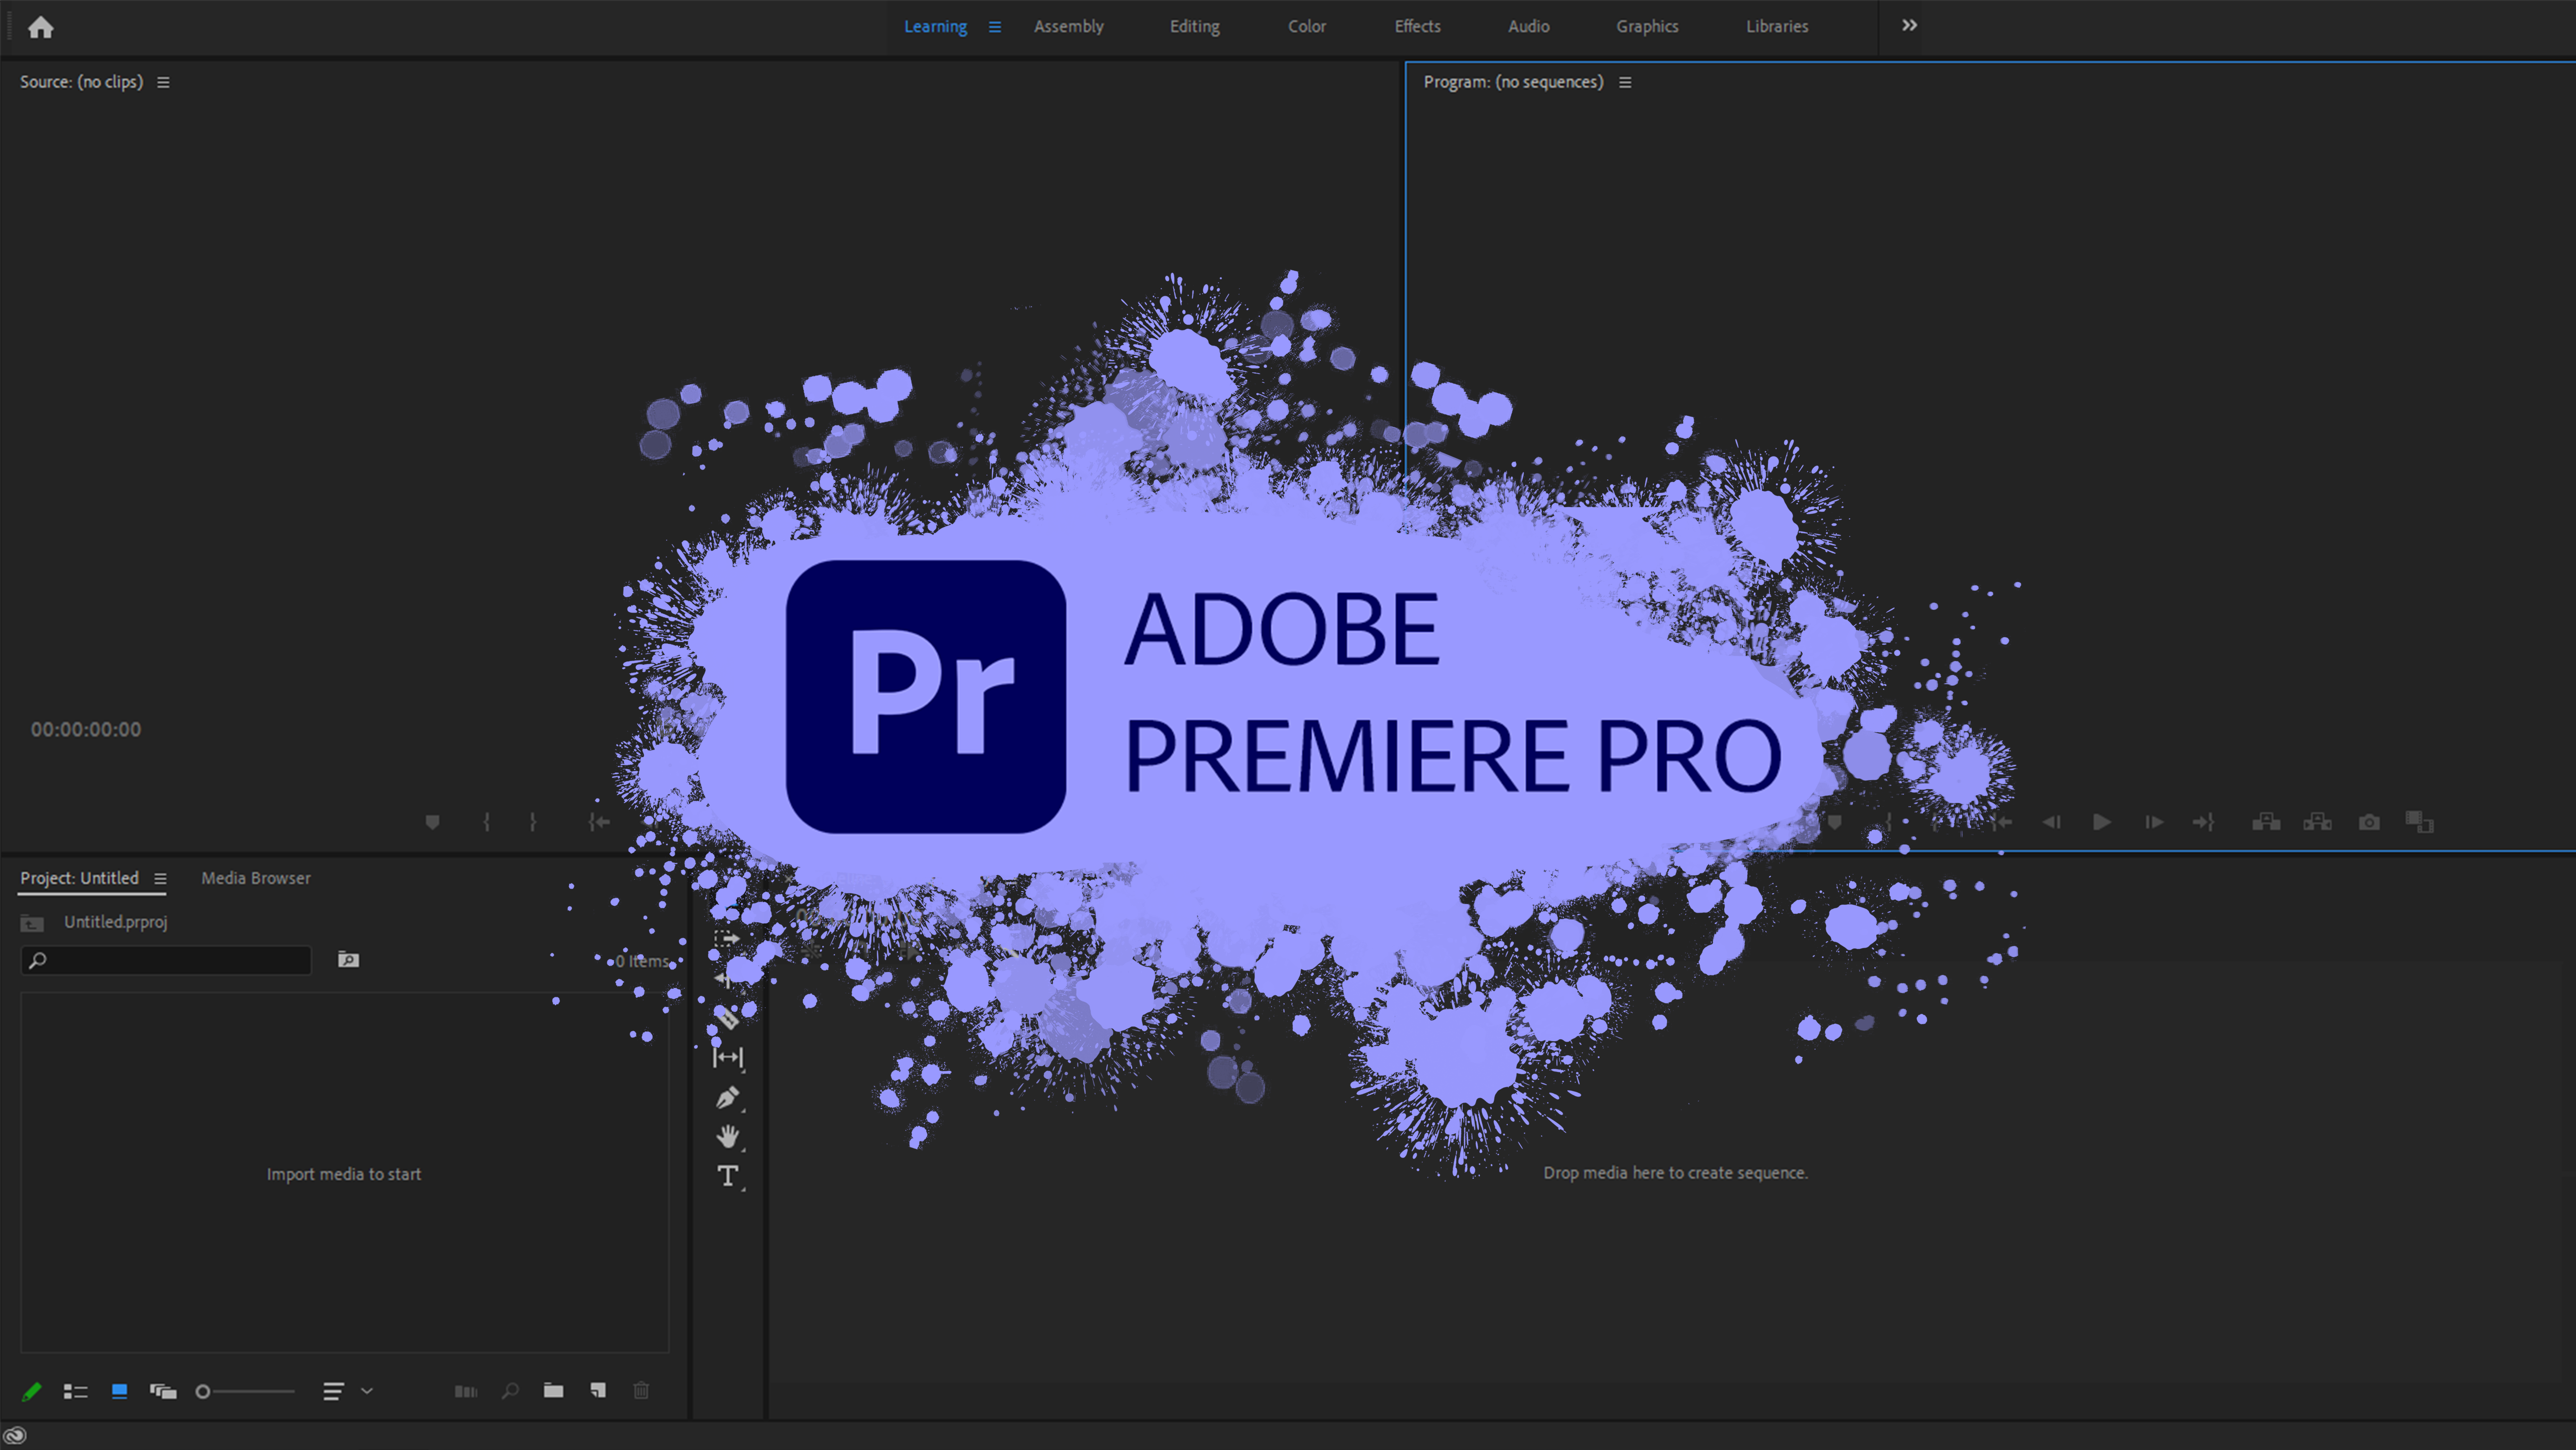Toggle project writable green pencil icon
2576x1450 pixels.
(31, 1391)
